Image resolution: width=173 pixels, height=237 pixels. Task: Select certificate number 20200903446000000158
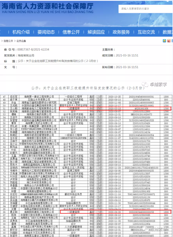point(141,212)
